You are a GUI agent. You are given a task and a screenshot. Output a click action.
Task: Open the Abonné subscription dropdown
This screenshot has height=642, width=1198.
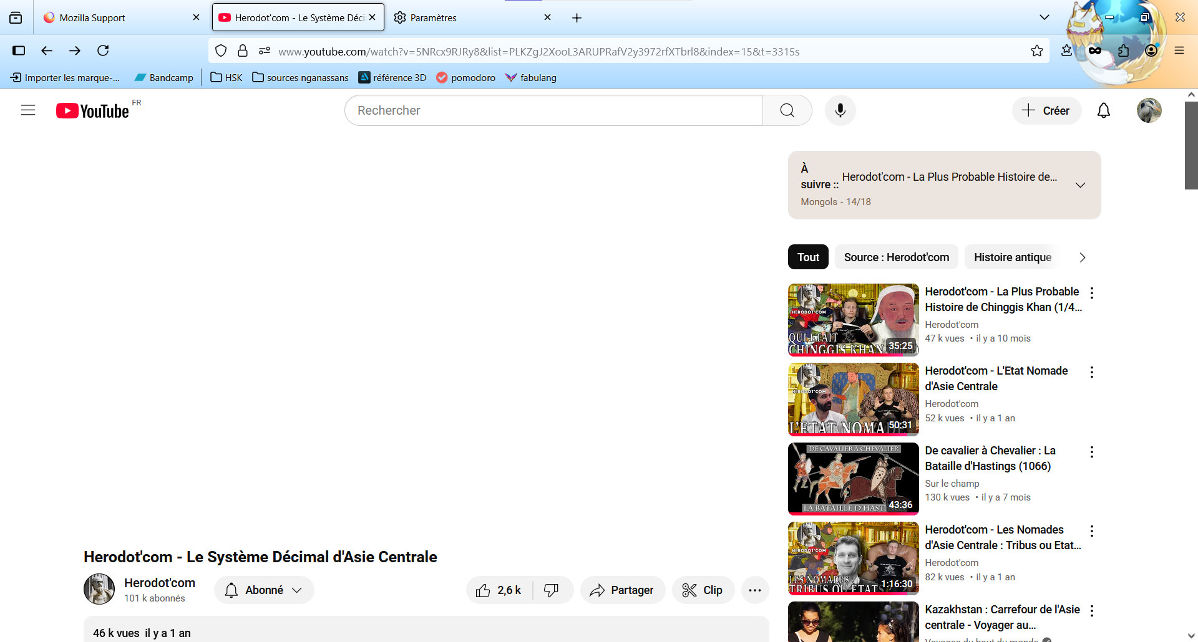(x=264, y=590)
